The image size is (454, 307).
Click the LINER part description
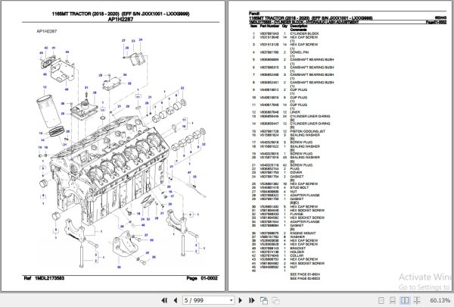[x=295, y=112]
